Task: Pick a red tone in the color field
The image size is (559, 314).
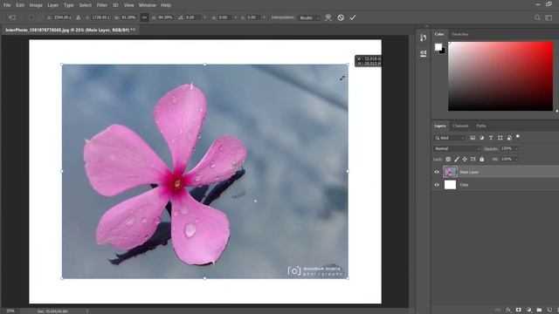Action: tap(500, 76)
